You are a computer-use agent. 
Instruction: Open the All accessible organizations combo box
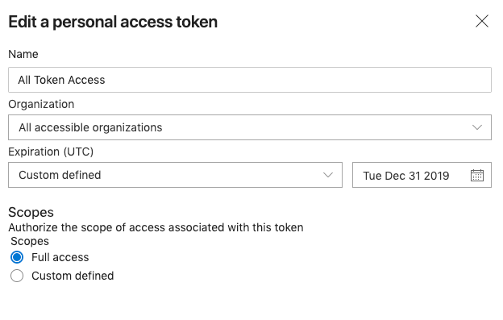[250, 127]
